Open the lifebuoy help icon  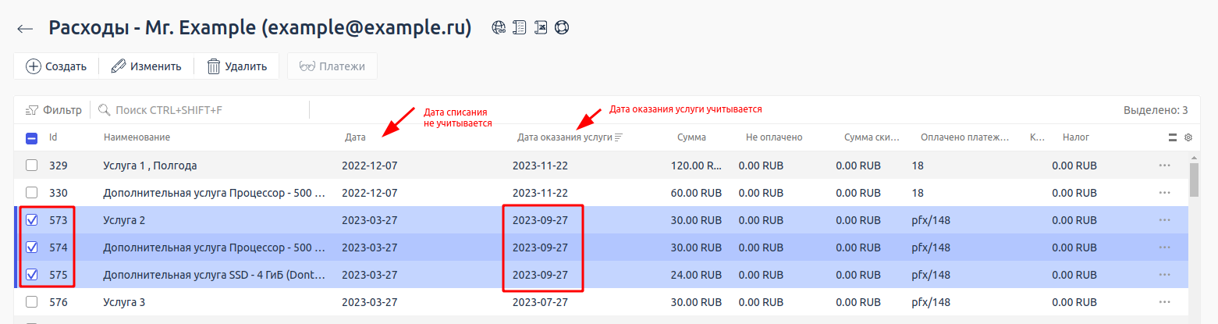(562, 27)
